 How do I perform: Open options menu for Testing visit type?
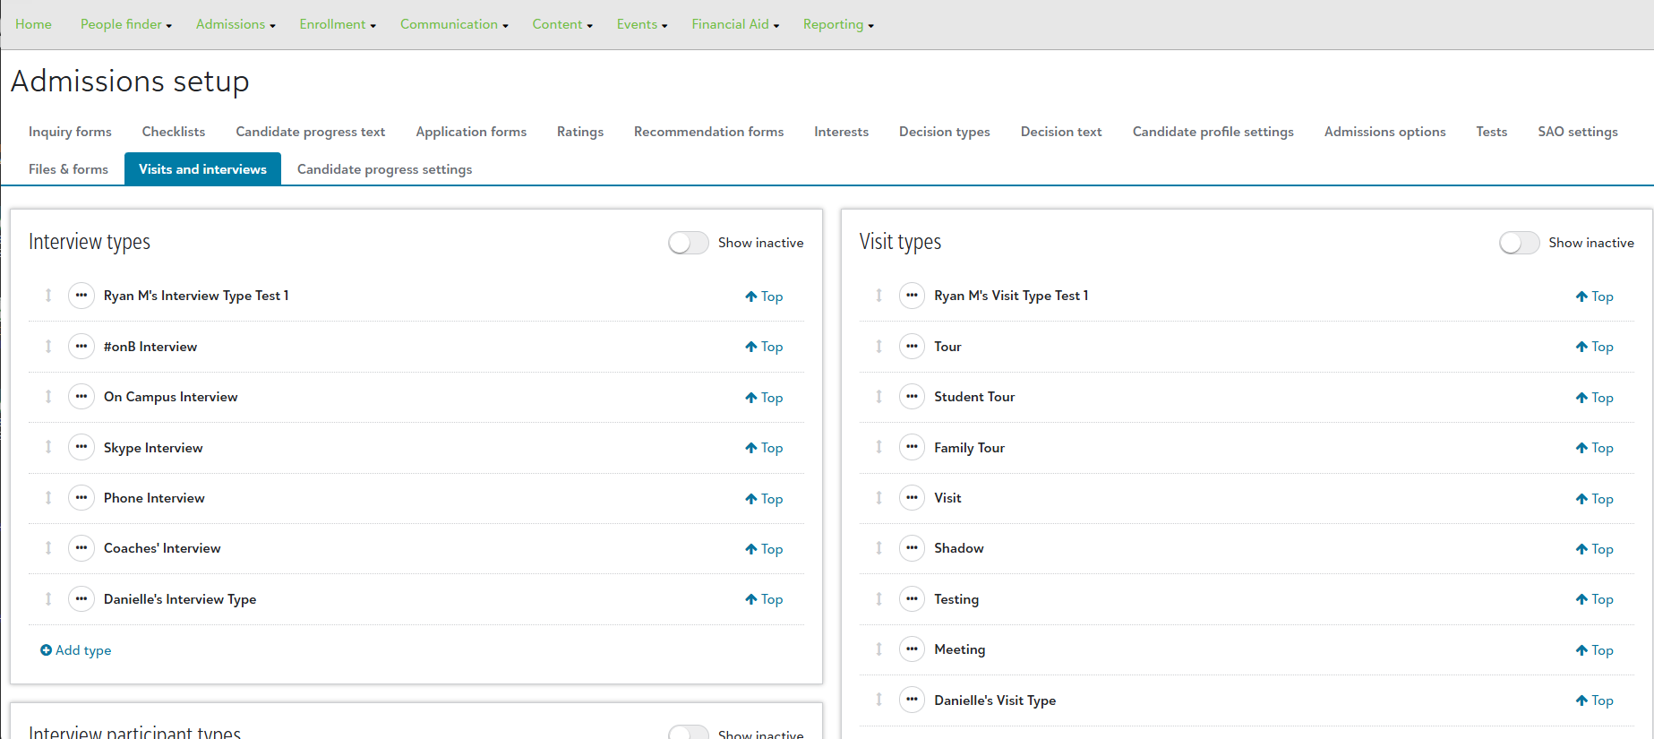click(x=912, y=599)
